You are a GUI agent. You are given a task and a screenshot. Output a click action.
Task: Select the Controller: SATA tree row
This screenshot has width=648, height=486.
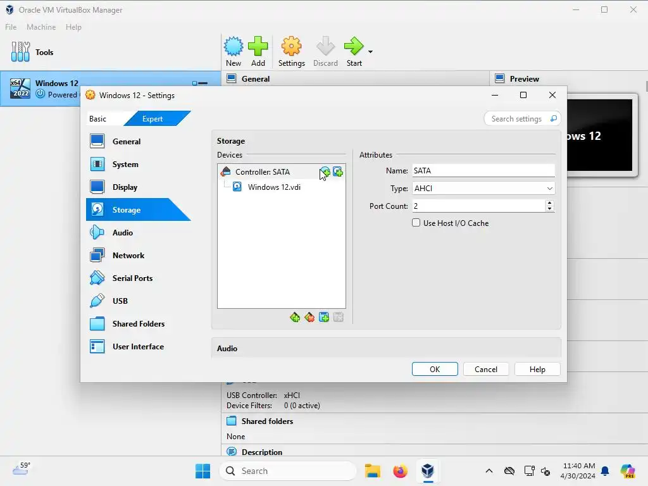pos(282,172)
